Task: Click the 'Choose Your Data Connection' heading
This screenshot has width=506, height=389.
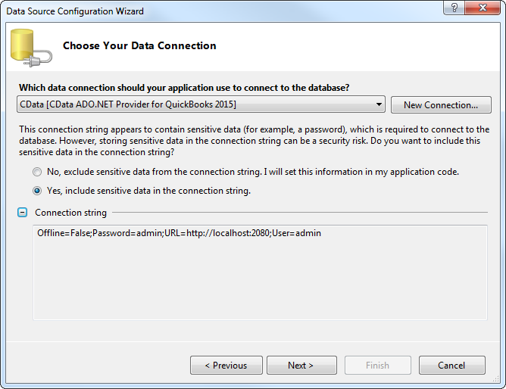Action: tap(139, 46)
